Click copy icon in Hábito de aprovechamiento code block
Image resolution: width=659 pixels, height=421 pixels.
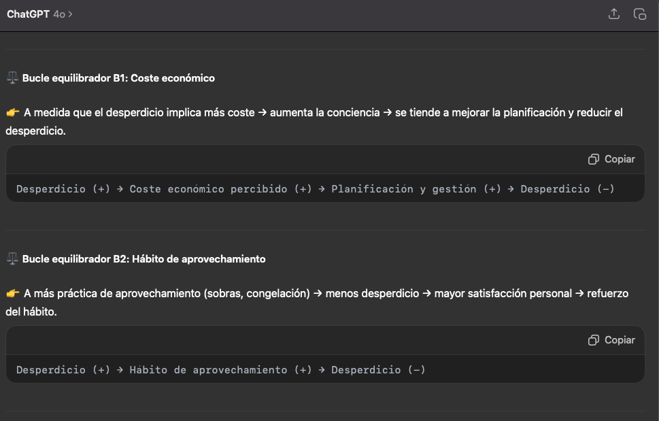(593, 340)
